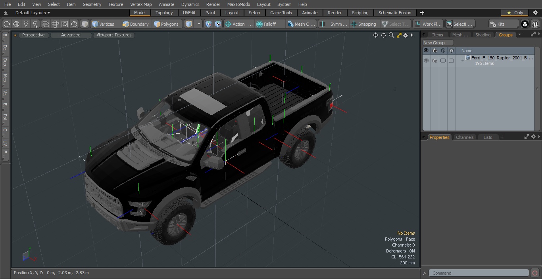Click the first shield-like pivot icon

pos(209,24)
